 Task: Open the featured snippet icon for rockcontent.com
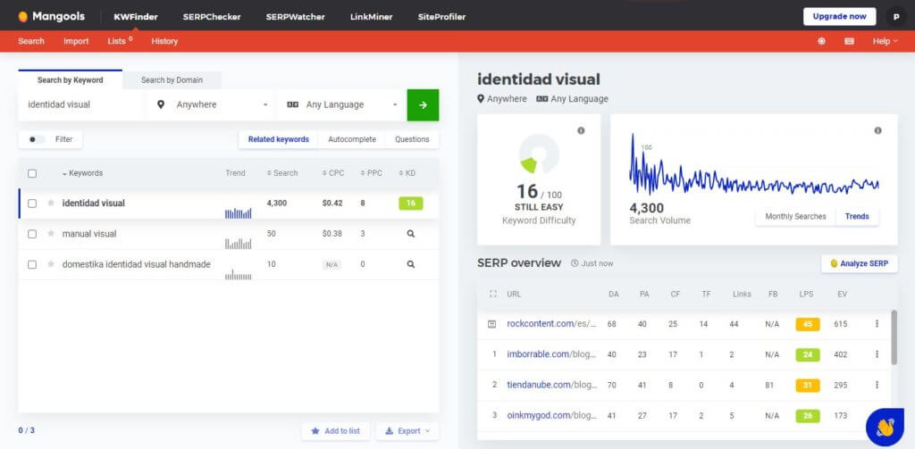coord(492,324)
